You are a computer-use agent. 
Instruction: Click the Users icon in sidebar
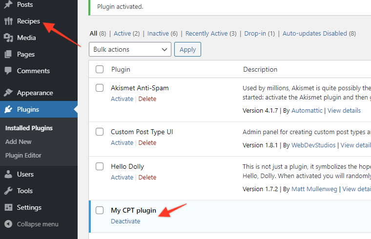8,174
